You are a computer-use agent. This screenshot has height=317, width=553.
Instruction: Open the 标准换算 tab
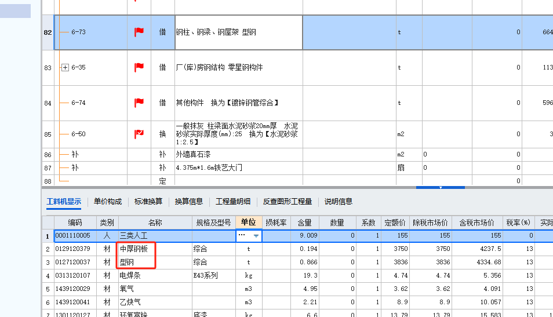click(x=148, y=201)
